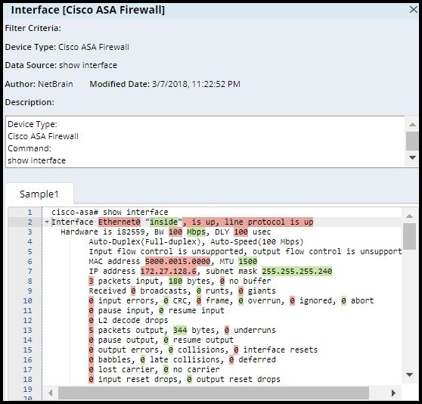Screen dimensions: 422x404
Task: Click highlighted 0 before 'interface resets'
Action: coord(236,350)
